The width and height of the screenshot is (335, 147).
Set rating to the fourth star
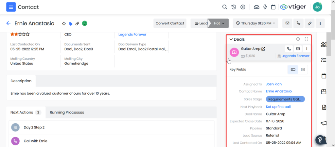coord(24,34)
